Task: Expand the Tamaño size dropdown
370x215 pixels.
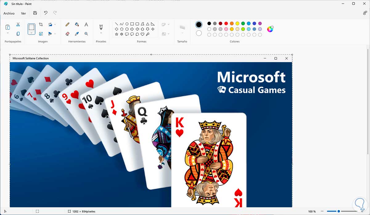Action: (182, 33)
